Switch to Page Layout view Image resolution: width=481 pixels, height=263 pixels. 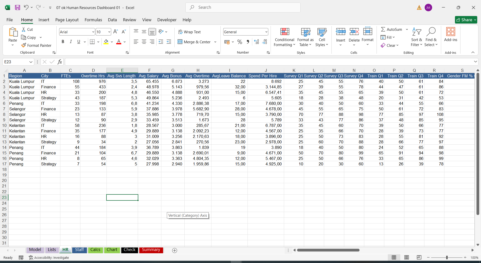(407, 257)
